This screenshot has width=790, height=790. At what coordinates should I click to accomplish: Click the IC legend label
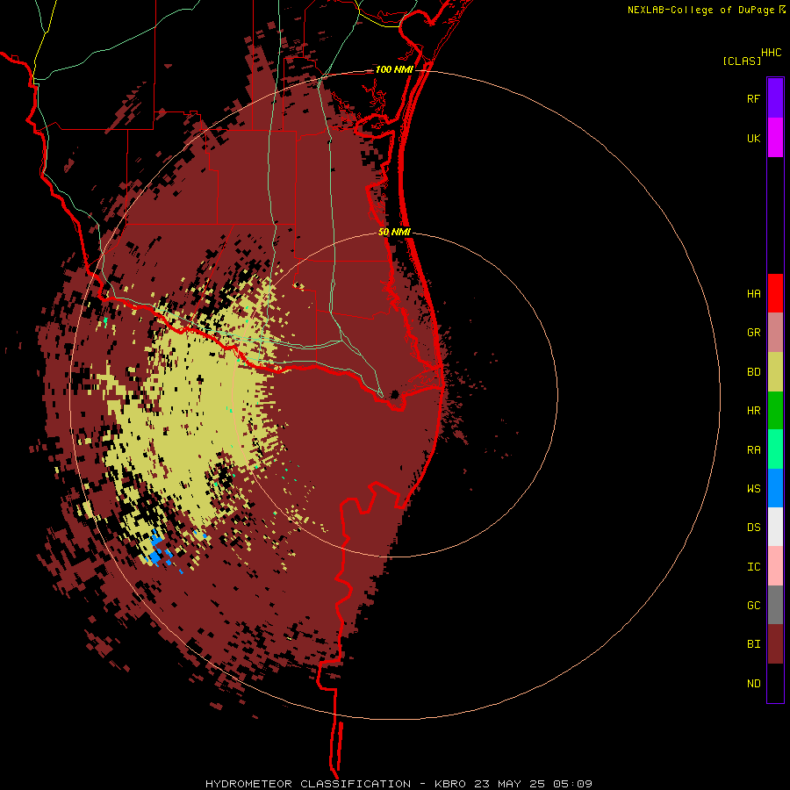click(753, 567)
